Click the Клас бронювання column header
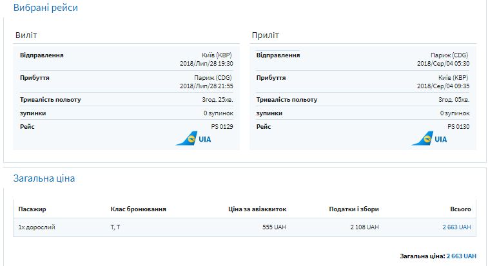 pyautogui.click(x=138, y=209)
